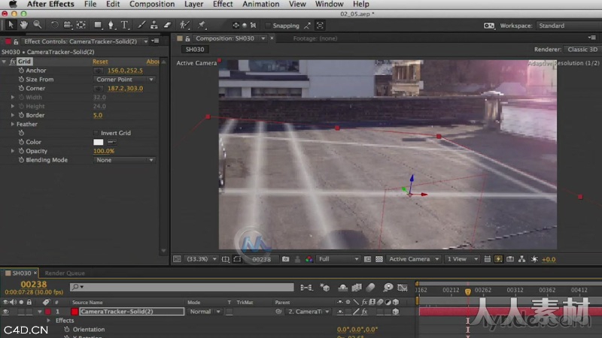The width and height of the screenshot is (602, 338).
Task: Open Comp Flowchart icon in viewer
Action: pos(521,259)
